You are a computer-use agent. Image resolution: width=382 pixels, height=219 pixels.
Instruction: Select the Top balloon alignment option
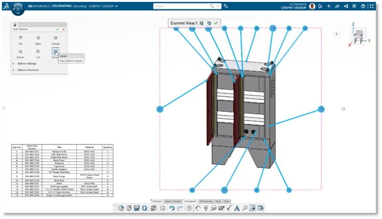(20, 39)
